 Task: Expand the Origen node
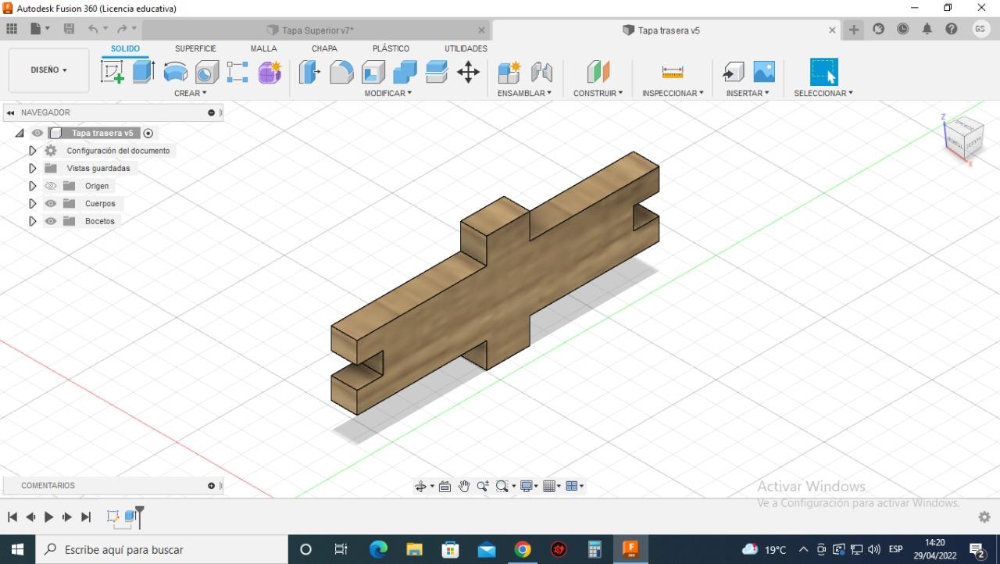tap(32, 186)
